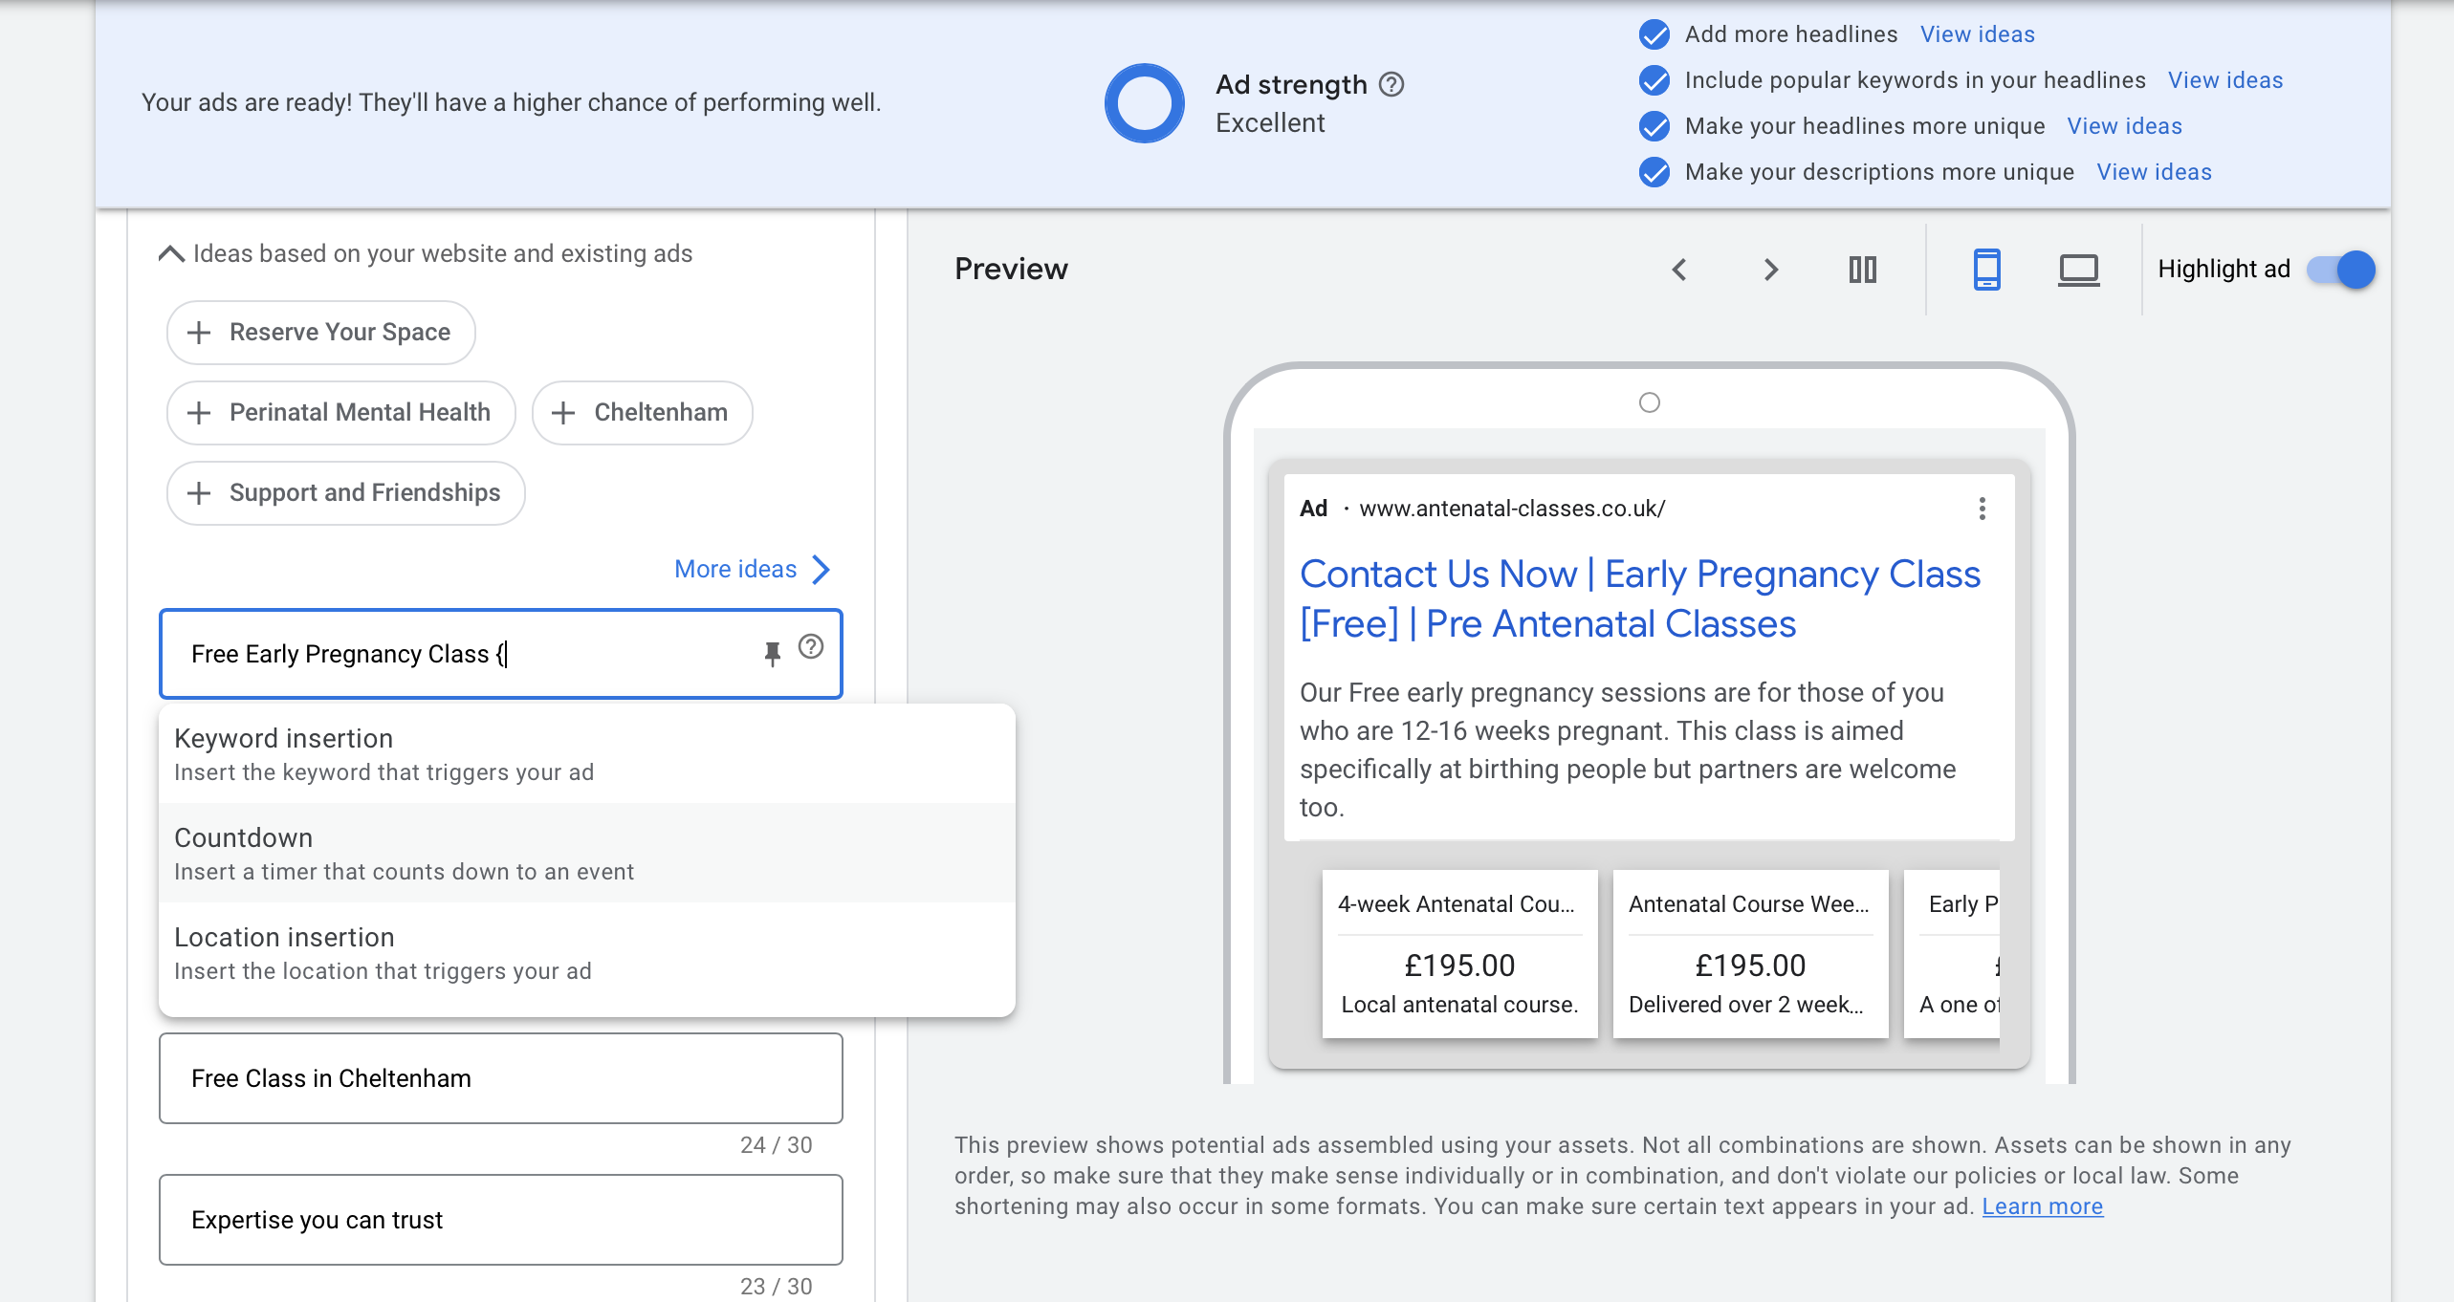Click checkmark beside Make your descriptions more unique
2454x1302 pixels.
[x=1654, y=172]
